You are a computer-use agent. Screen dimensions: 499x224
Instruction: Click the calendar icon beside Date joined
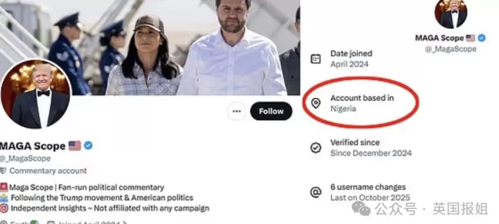point(316,59)
